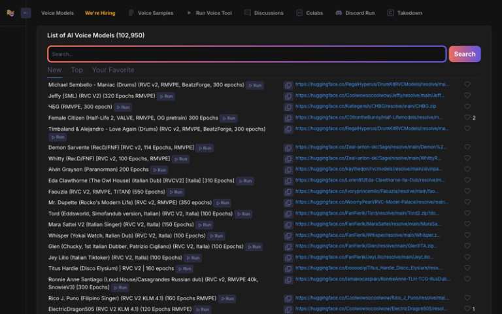Favorite the Female Citizen Half-Life 2 model
Image resolution: width=502 pixels, height=314 pixels.
467,118
